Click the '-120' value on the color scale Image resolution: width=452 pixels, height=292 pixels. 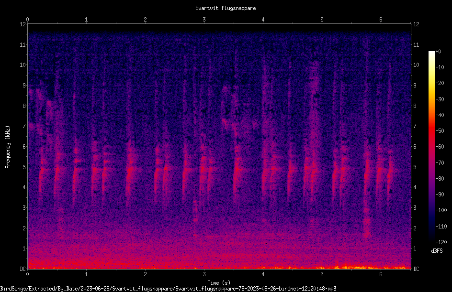441,242
